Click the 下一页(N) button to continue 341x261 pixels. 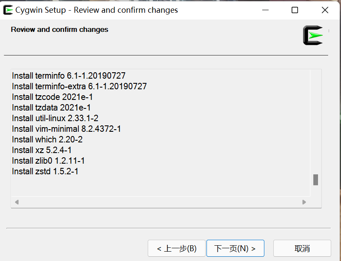click(235, 248)
